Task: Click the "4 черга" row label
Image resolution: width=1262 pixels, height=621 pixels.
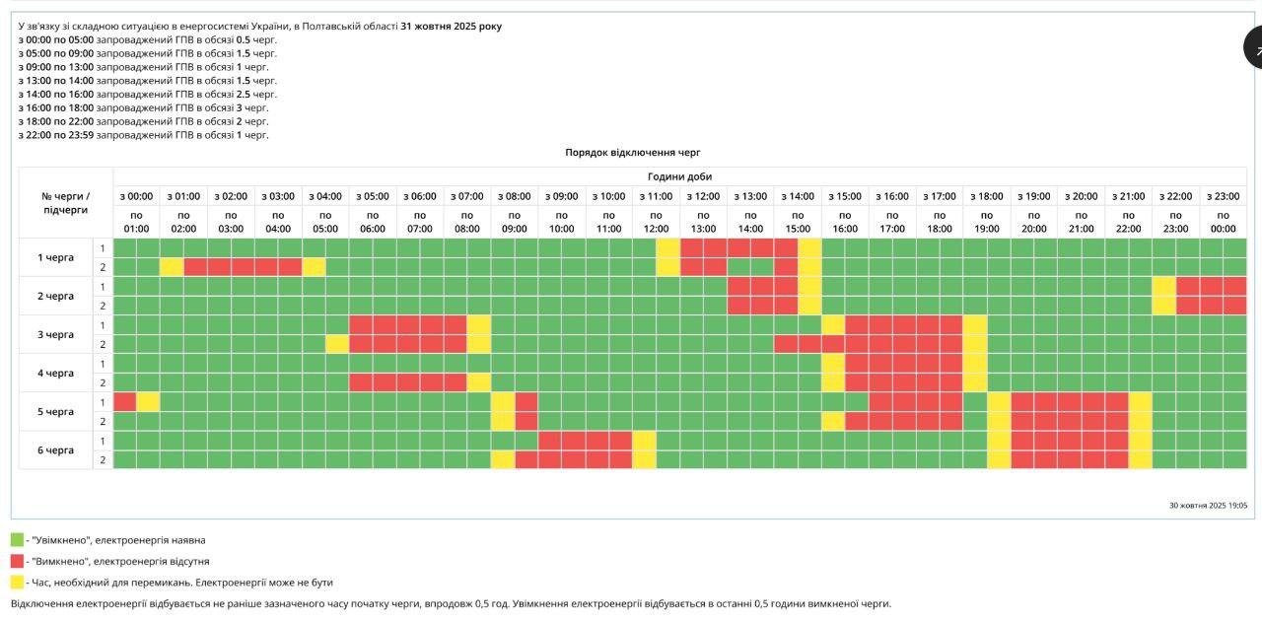Action: (x=55, y=374)
